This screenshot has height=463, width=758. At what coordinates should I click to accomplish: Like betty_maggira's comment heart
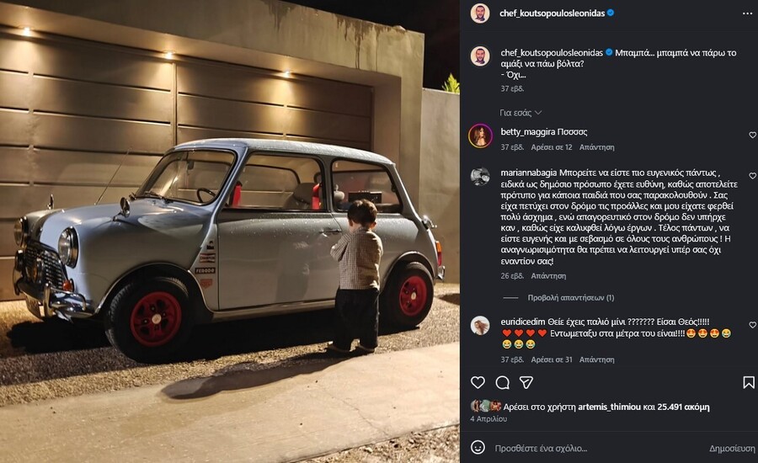(752, 136)
